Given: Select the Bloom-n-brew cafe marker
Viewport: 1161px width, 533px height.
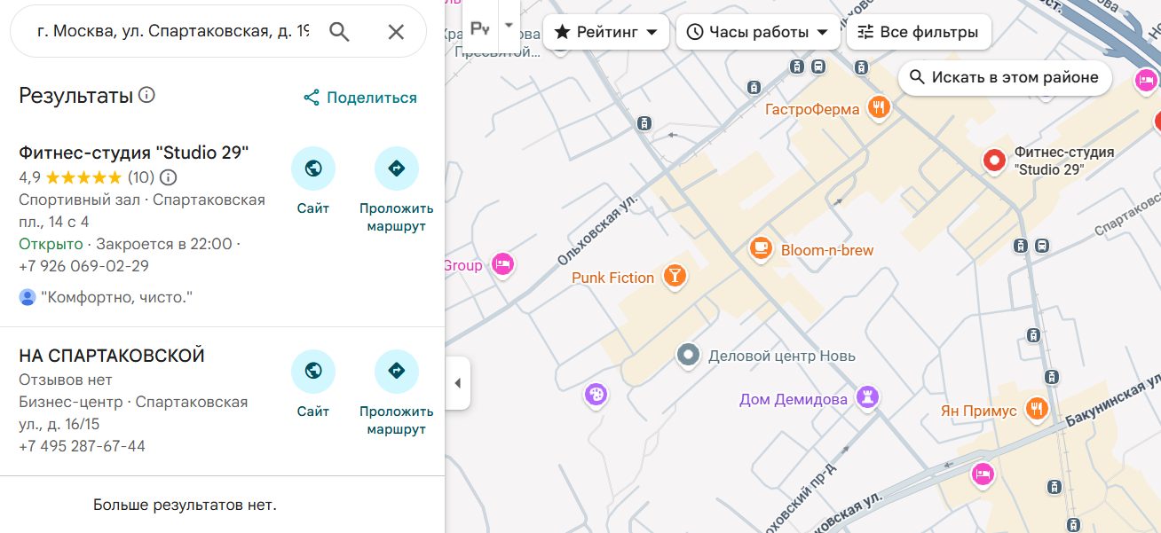Looking at the screenshot, I should (x=760, y=249).
